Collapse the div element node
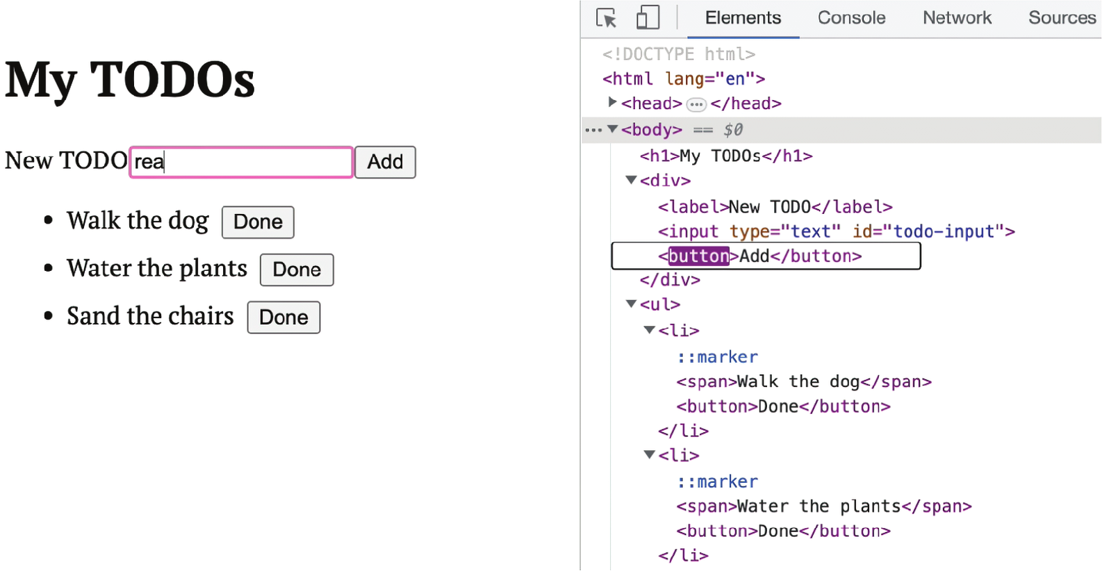The image size is (1102, 571). coord(631,181)
